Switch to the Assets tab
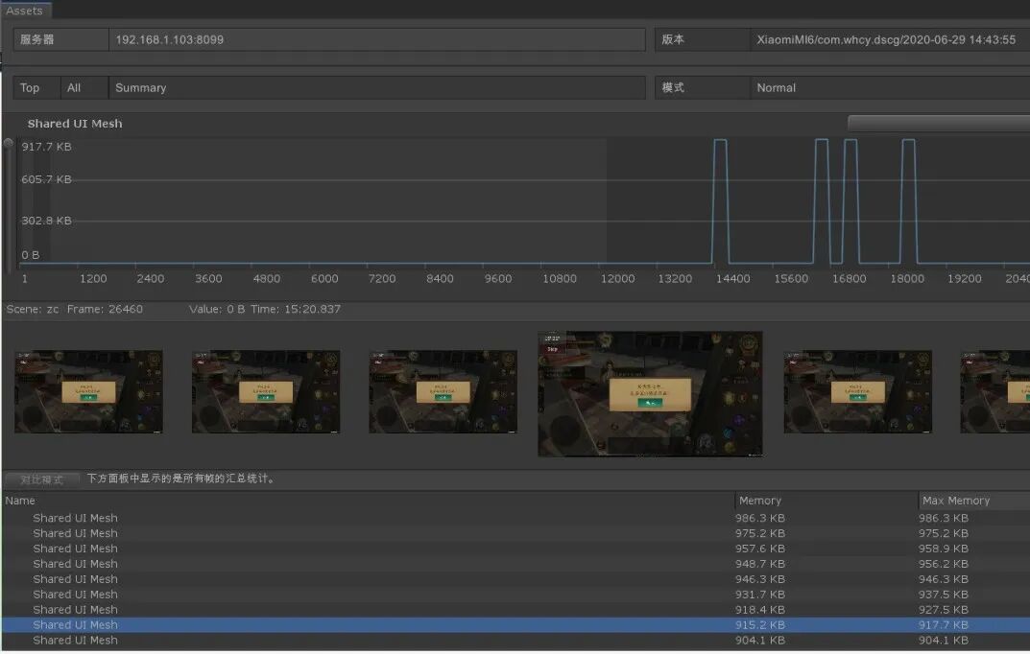This screenshot has height=654, width=1030. [25, 10]
